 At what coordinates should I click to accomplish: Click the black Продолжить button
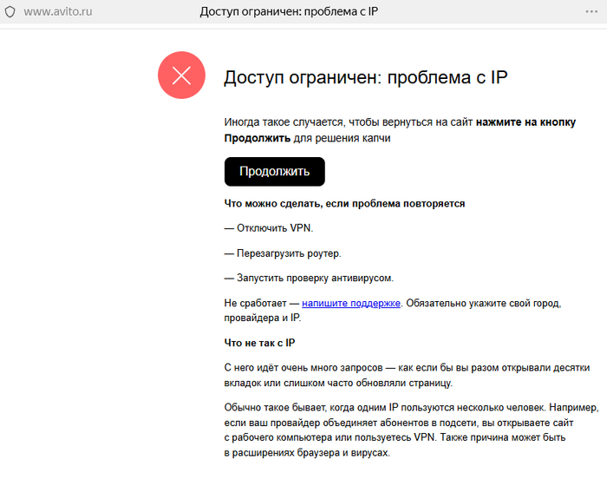[275, 171]
